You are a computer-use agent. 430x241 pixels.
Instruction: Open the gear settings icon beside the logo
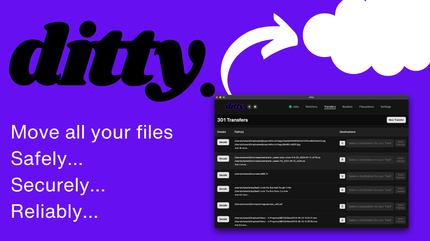255,106
